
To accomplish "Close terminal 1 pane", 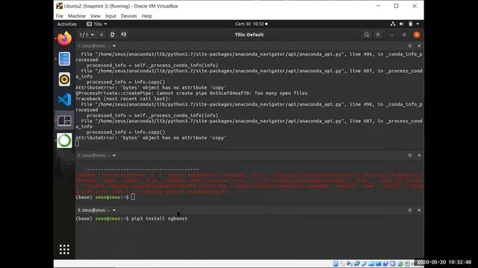I will (x=419, y=46).
